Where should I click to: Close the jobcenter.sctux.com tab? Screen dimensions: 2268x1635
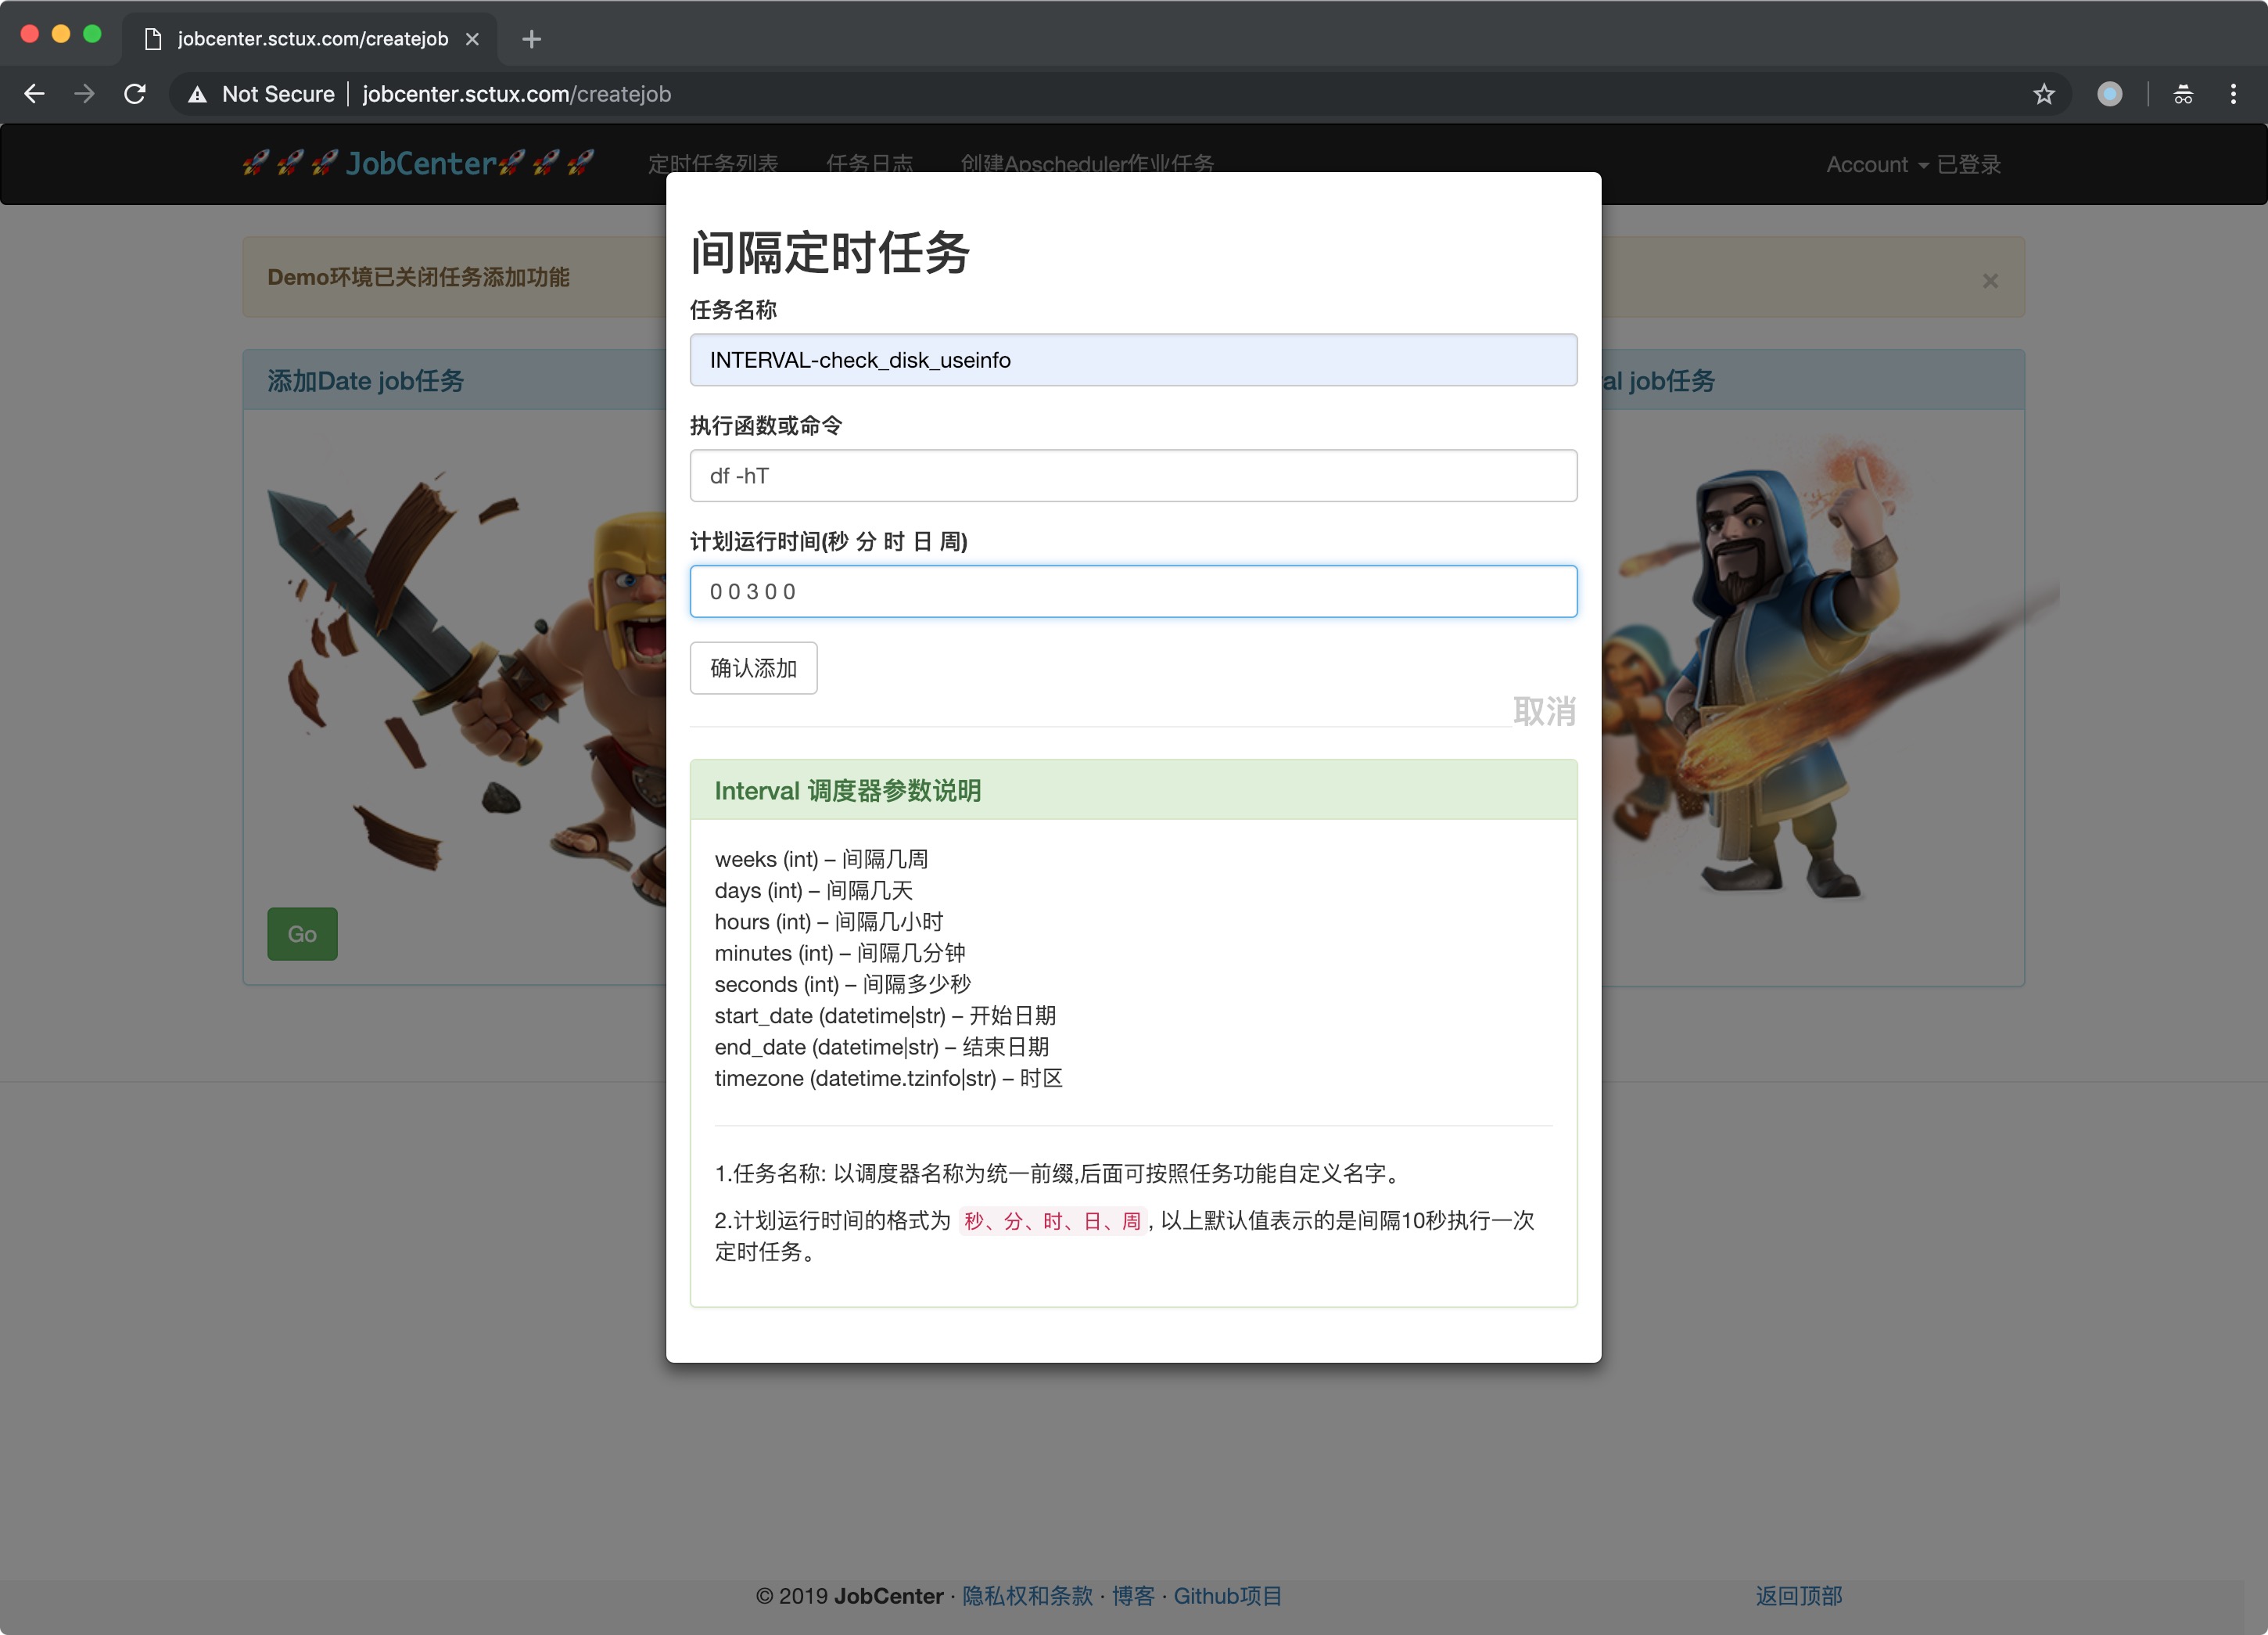pos(473,39)
